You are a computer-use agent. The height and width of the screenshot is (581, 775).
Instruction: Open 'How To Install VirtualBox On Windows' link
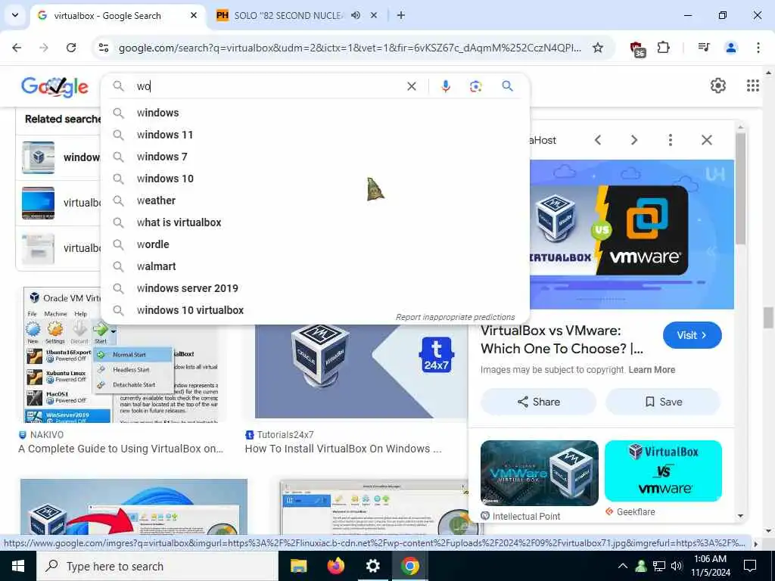click(x=343, y=449)
